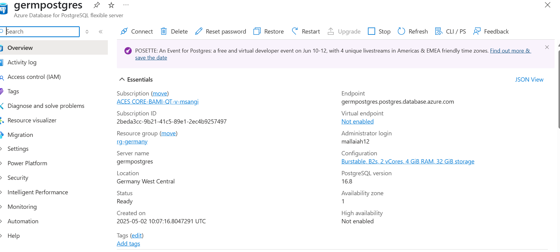
Task: Expand the Security section
Action: (53, 178)
